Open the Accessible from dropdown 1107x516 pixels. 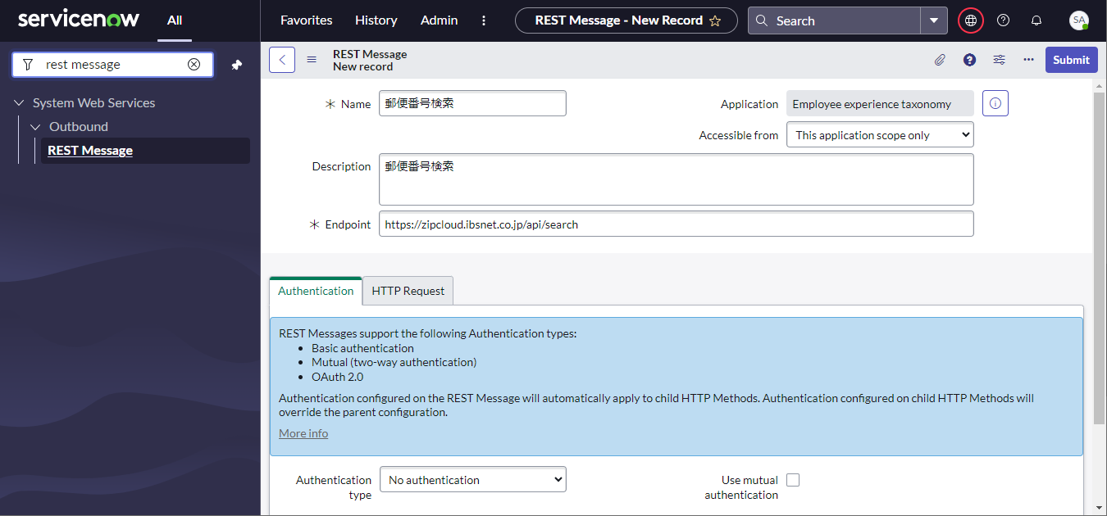pyautogui.click(x=880, y=134)
